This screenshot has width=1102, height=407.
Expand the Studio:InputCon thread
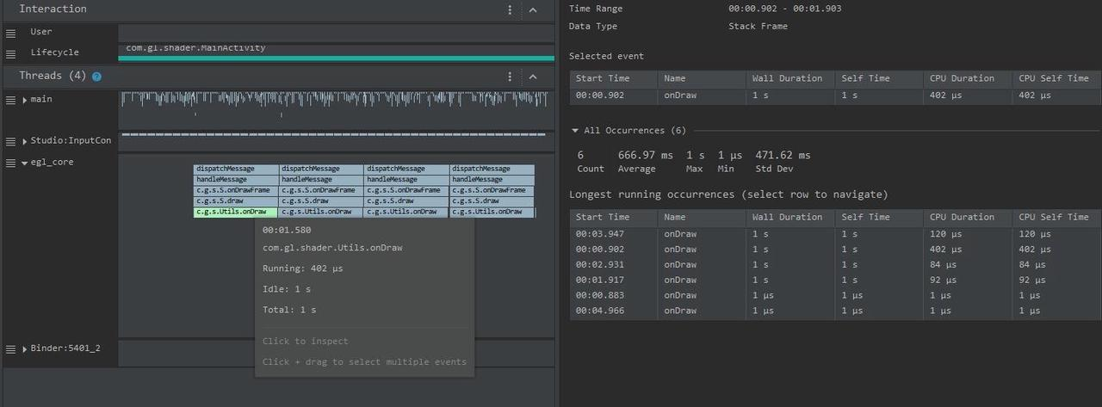pyautogui.click(x=24, y=141)
